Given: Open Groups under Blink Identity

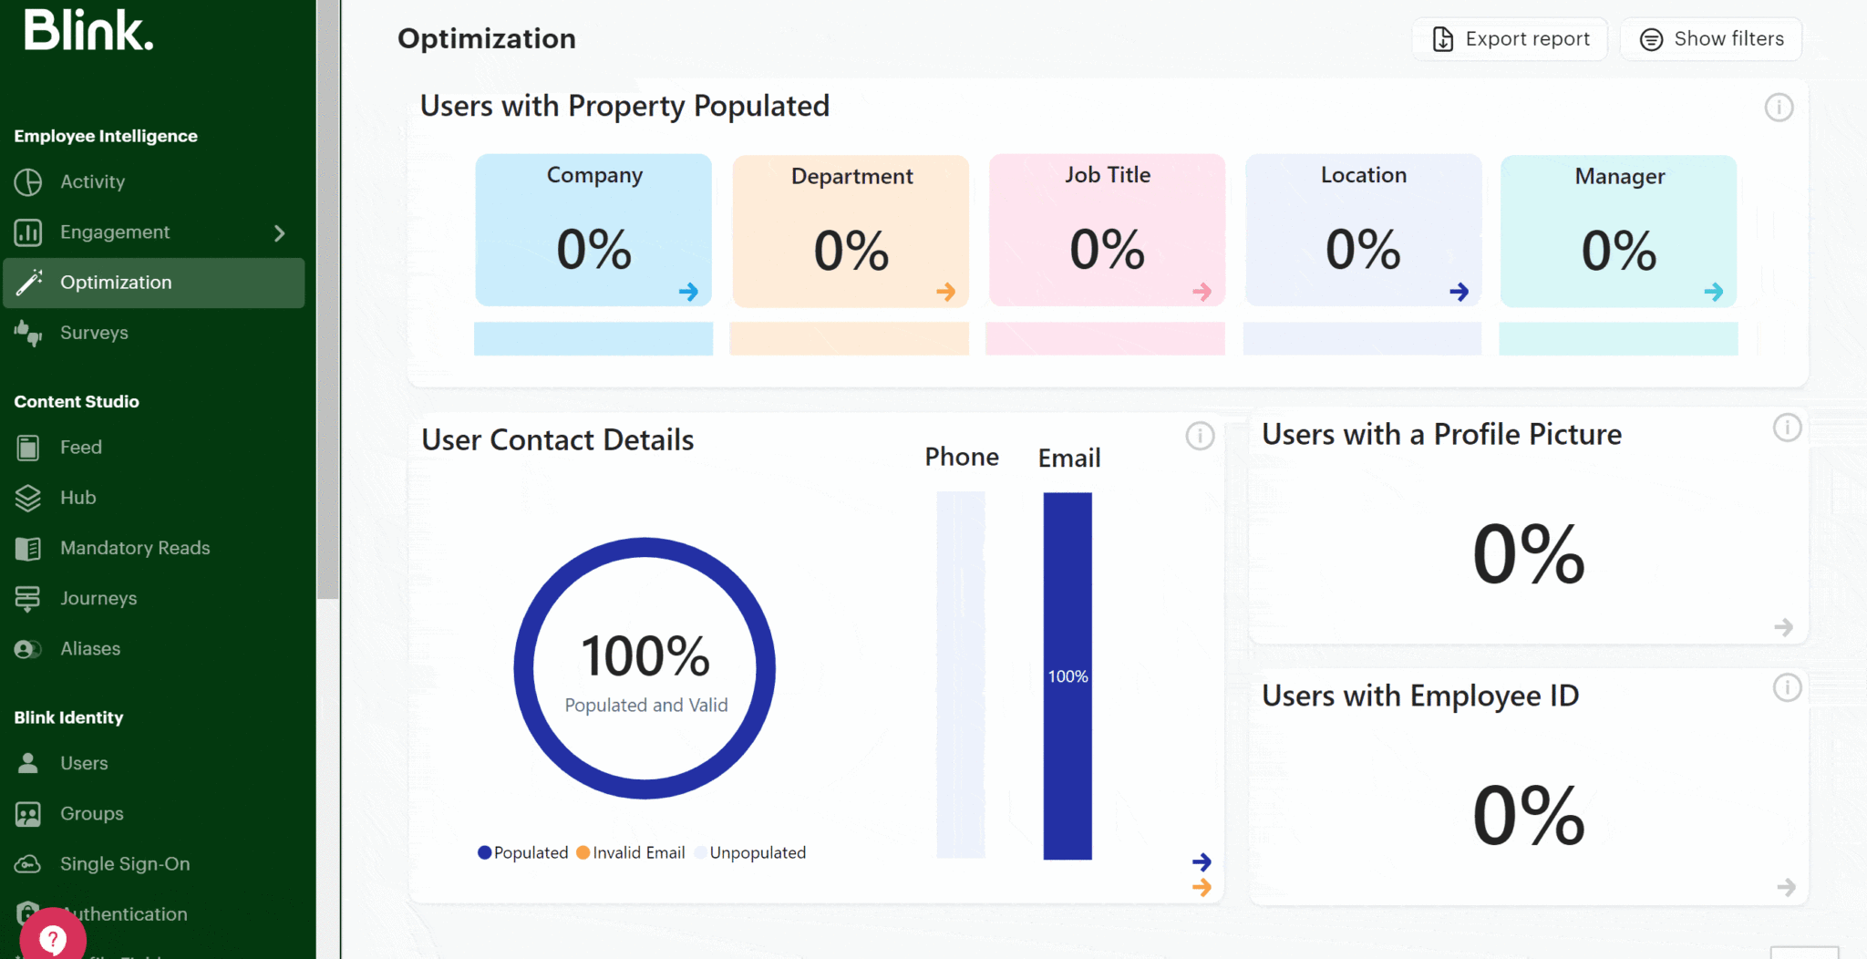Looking at the screenshot, I should [x=90, y=813].
